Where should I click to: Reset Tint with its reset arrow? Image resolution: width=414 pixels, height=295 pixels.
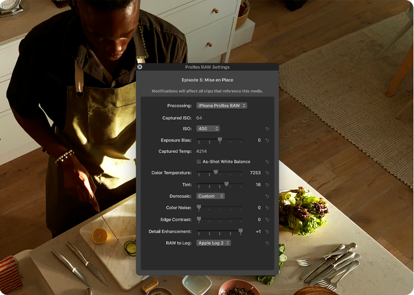pyautogui.click(x=267, y=185)
